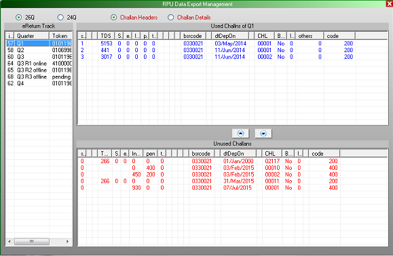Select the Q3 R2 offline row
Image resolution: width=393 pixels, height=256 pixels.
pos(39,70)
